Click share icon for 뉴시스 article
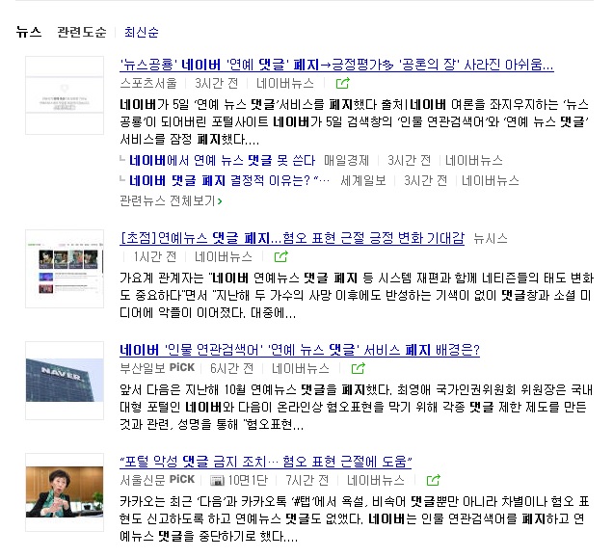Viewport: 613px width, 557px height. 280,256
